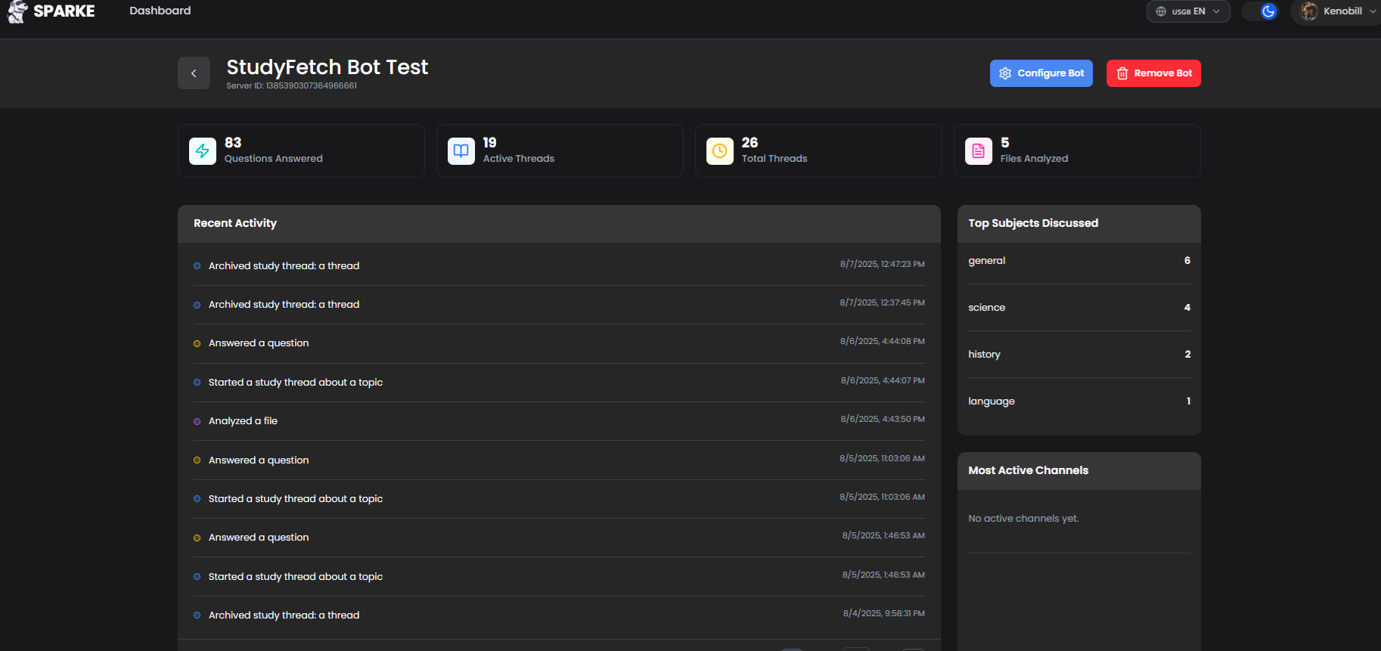
Task: Click the count 4 next to science
Action: (x=1187, y=308)
